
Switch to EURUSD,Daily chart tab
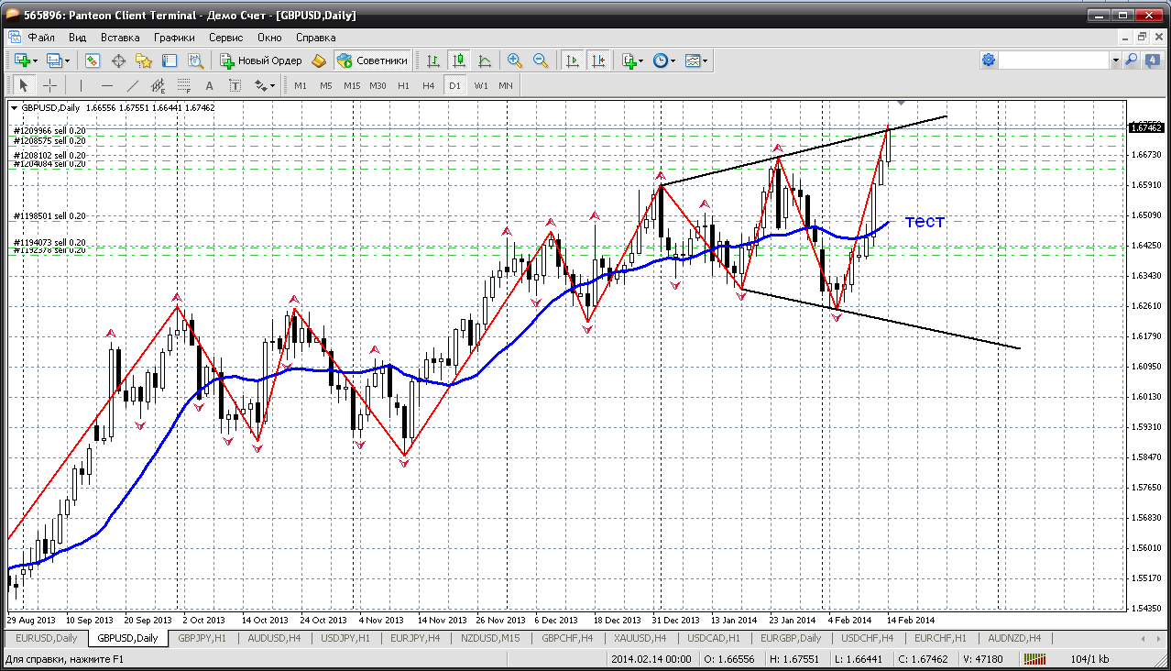pyautogui.click(x=46, y=638)
